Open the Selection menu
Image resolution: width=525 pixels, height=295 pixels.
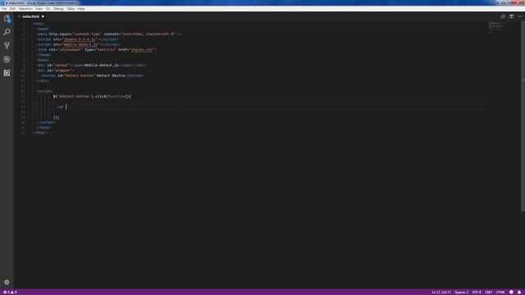click(25, 9)
